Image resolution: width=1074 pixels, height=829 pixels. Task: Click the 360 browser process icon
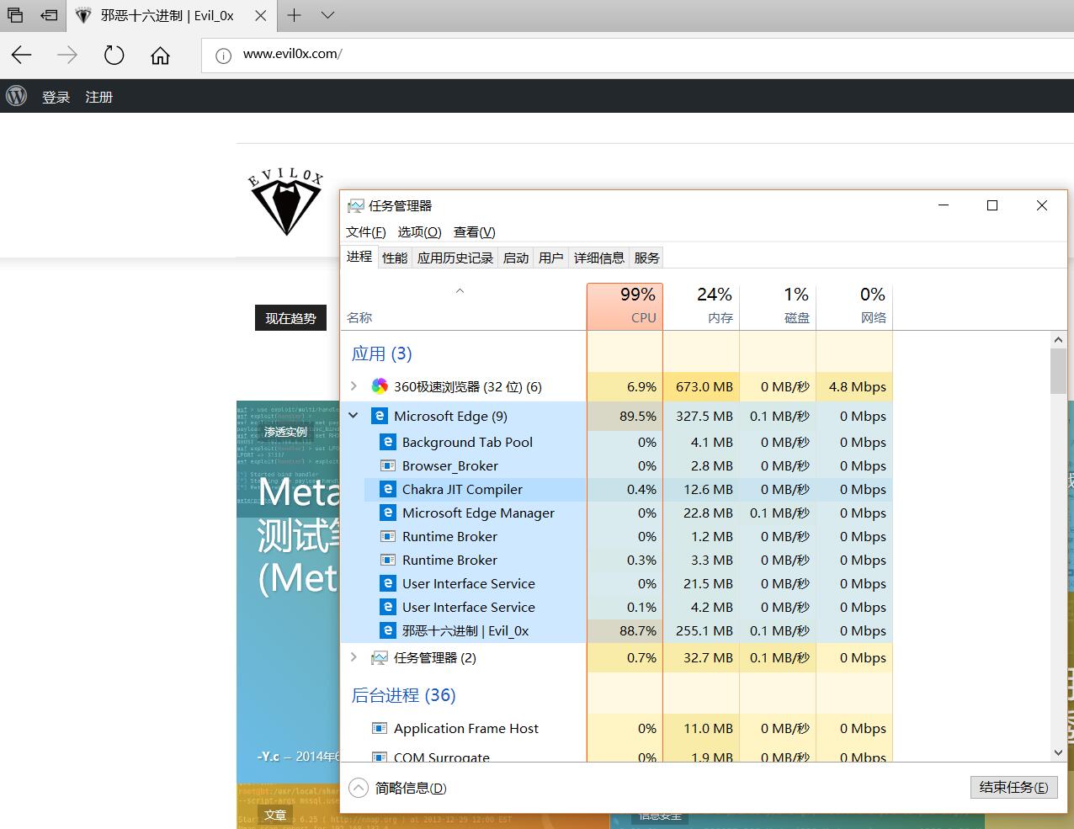380,386
